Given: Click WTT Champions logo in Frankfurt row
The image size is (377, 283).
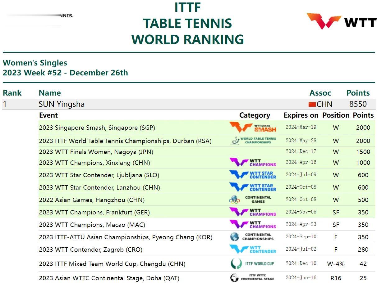Looking at the screenshot, I should coord(253,212).
